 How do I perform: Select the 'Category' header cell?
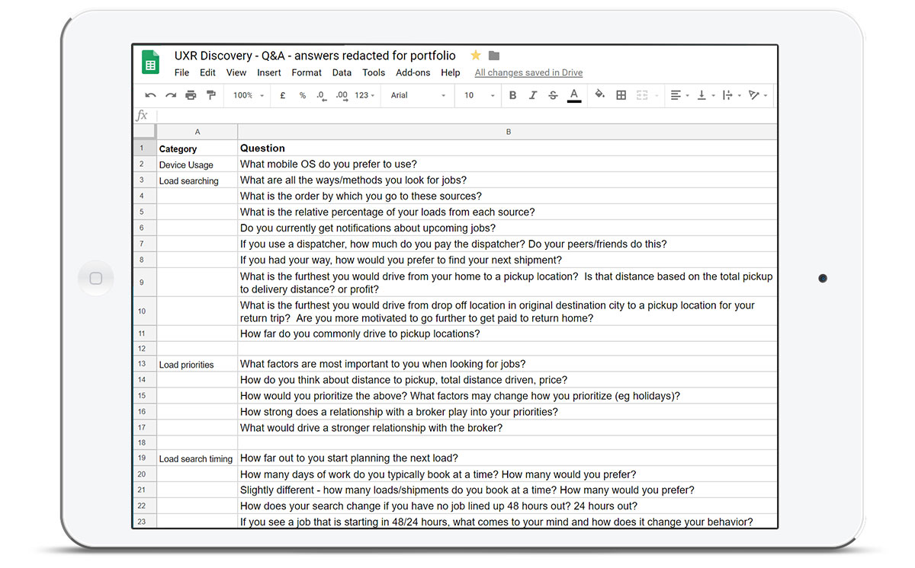pyautogui.click(x=197, y=148)
